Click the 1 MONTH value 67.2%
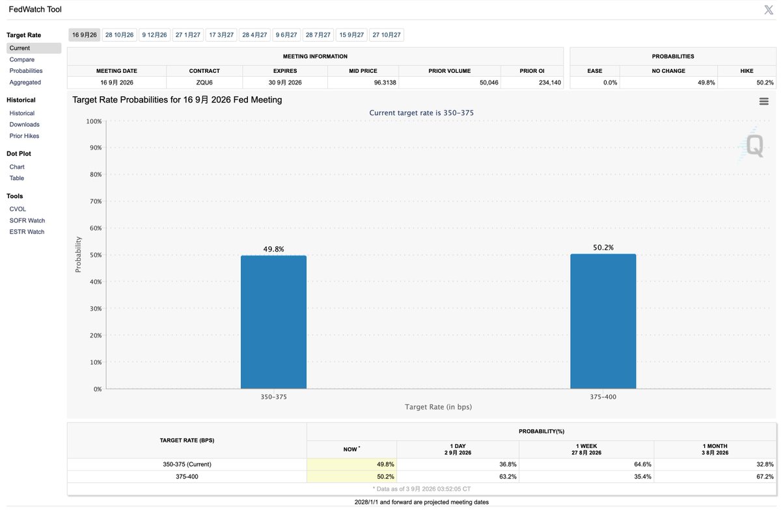 (x=765, y=477)
